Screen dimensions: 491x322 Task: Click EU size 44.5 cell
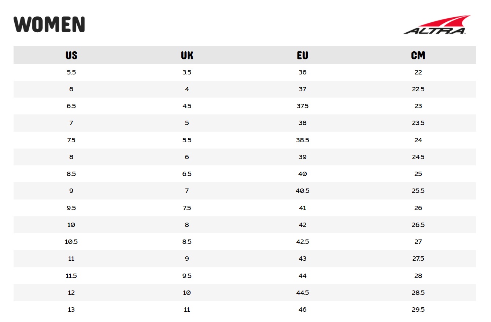coord(302,293)
